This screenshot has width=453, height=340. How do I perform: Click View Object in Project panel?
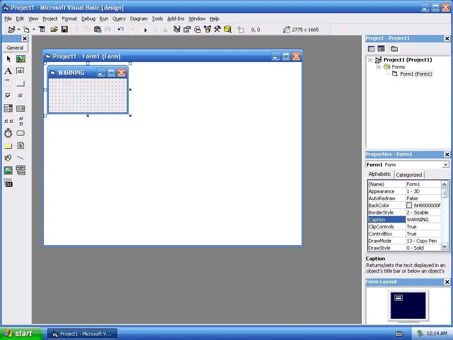381,49
